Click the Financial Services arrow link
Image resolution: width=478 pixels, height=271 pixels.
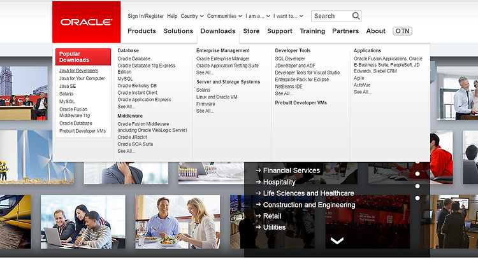pos(288,170)
